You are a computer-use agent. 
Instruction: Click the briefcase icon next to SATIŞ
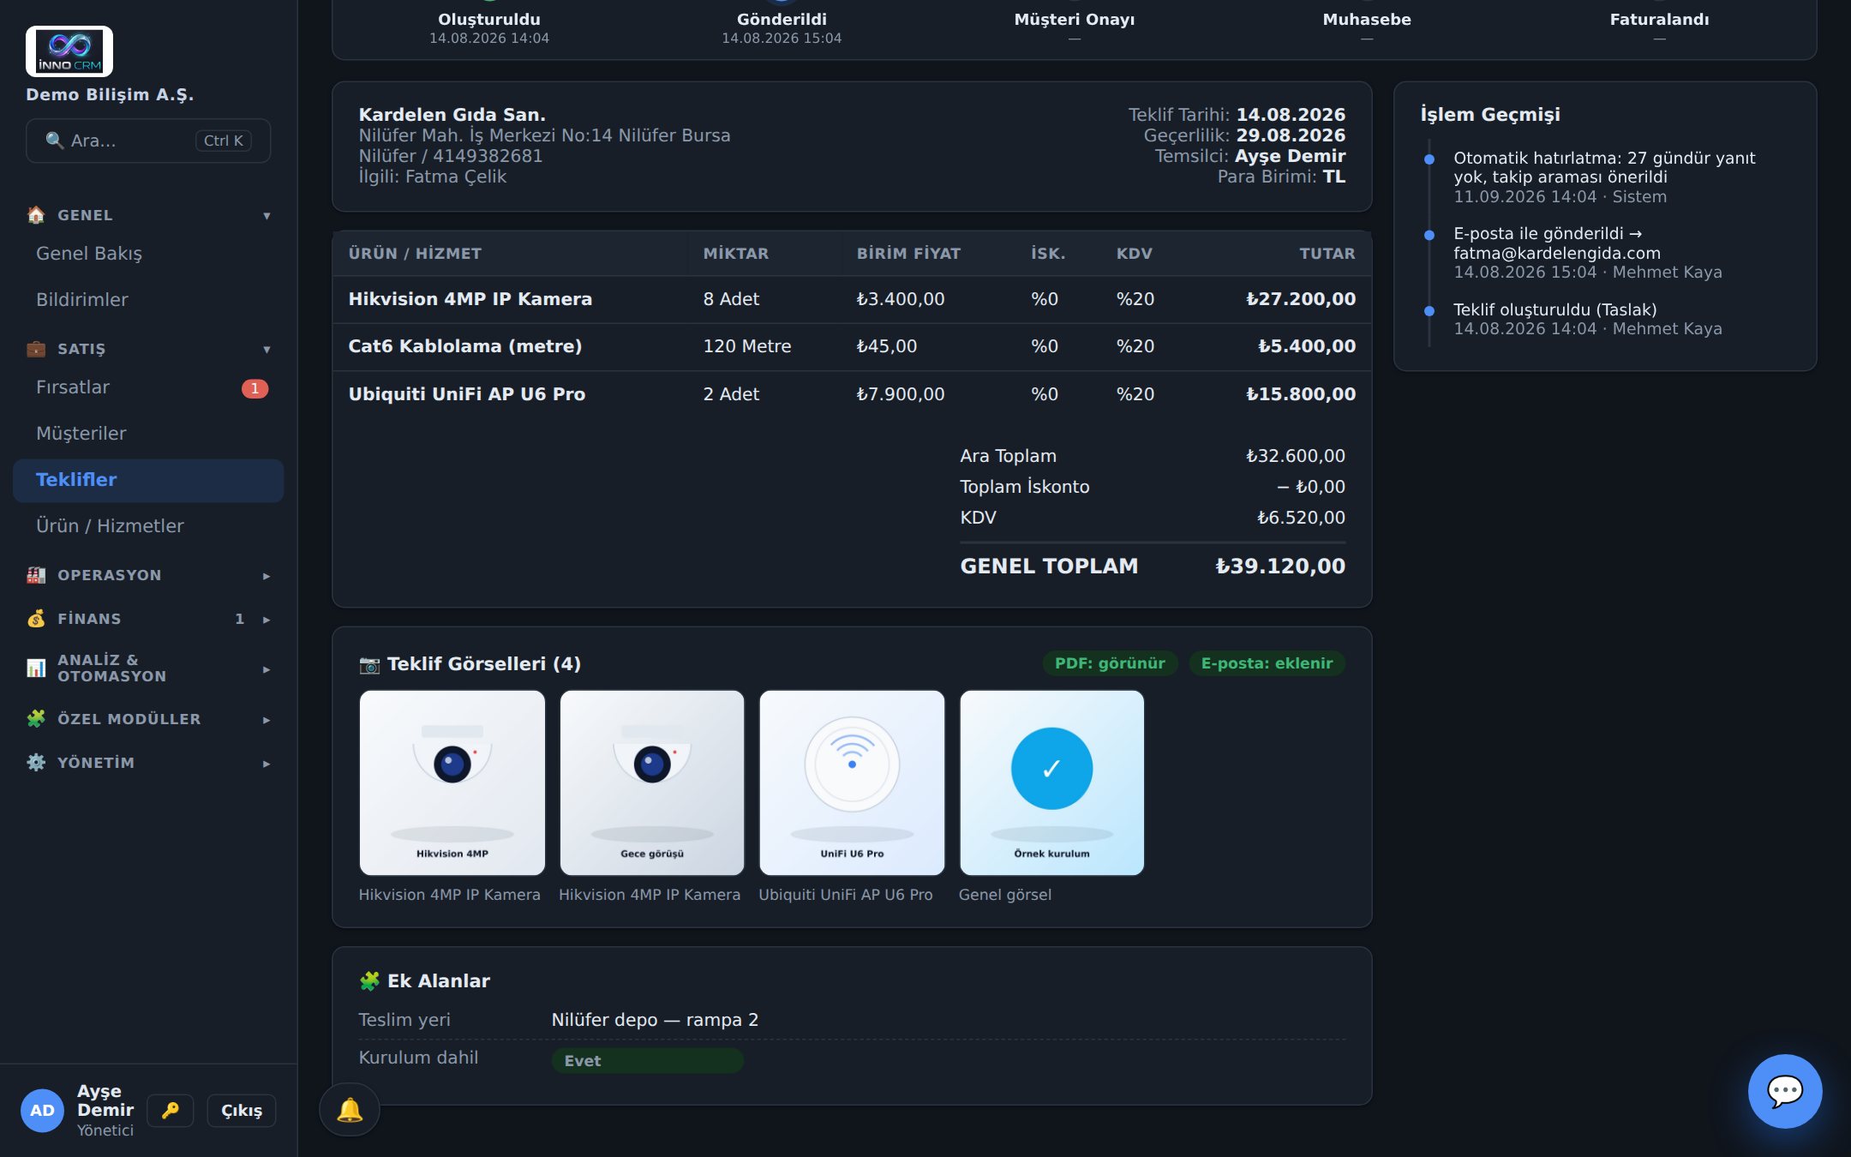tap(36, 349)
